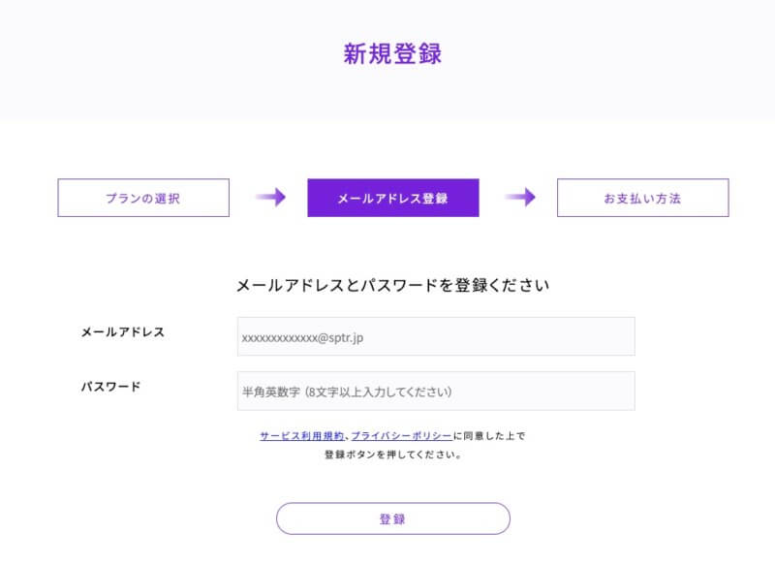The height and width of the screenshot is (565, 775).
Task: Click the に同意した上で agreement text
Action: click(x=489, y=436)
